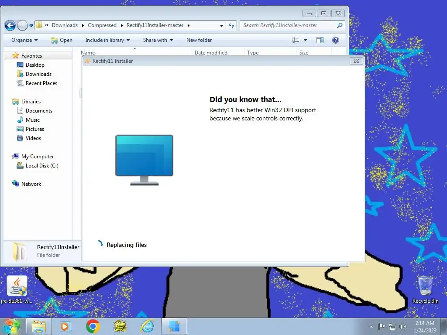Select Rectify11Installer-master in the breadcrumb

click(155, 25)
